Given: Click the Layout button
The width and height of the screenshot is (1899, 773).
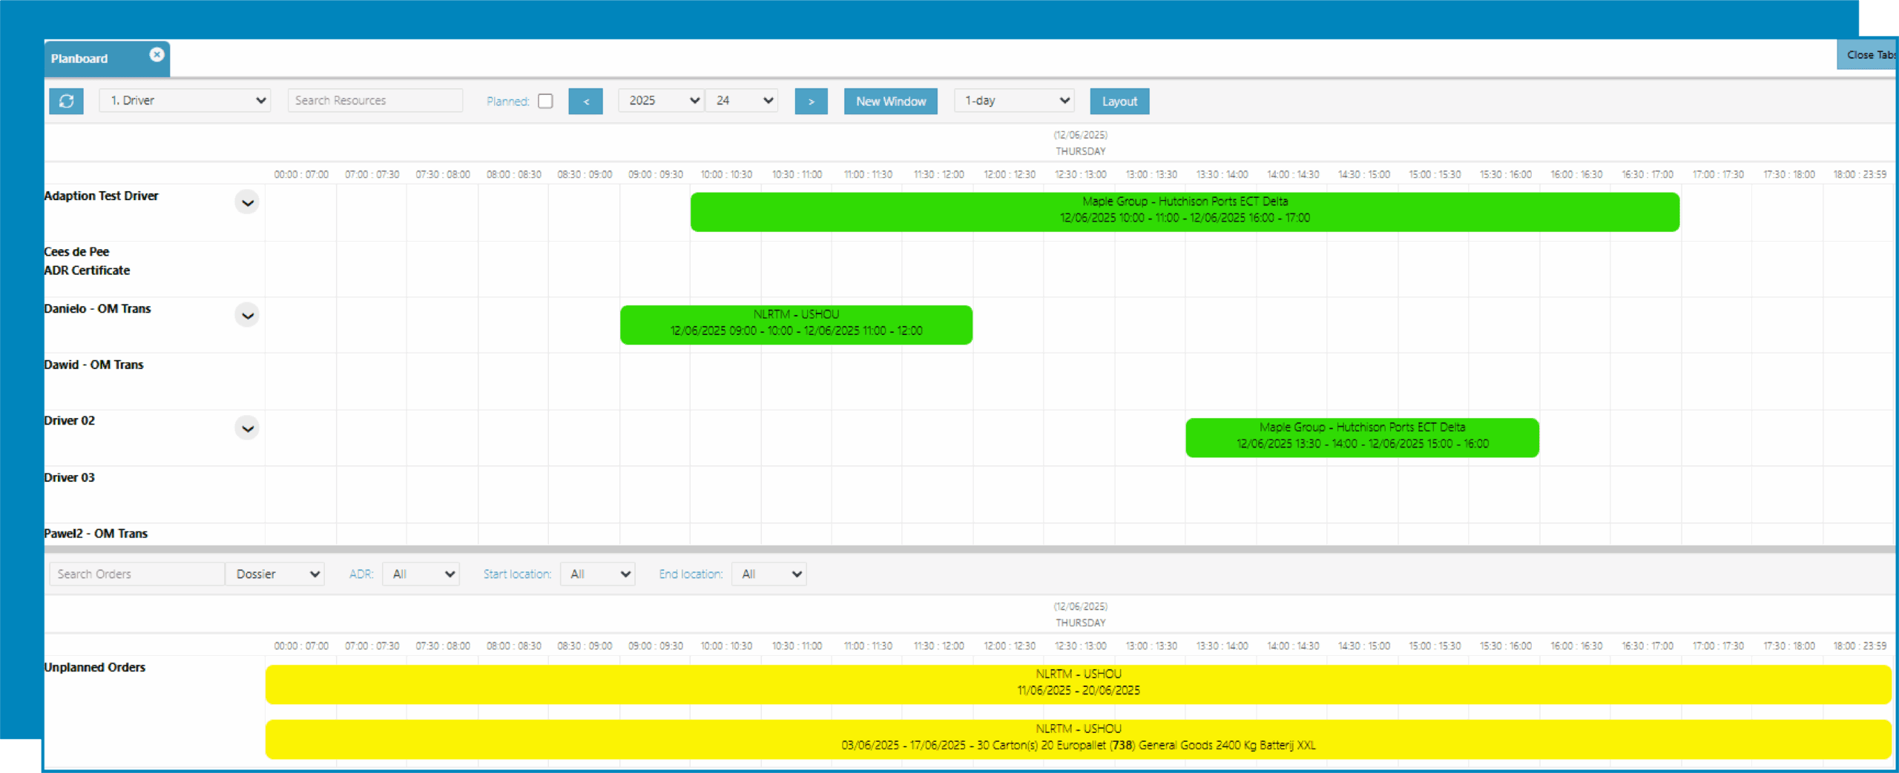Looking at the screenshot, I should click(1119, 102).
